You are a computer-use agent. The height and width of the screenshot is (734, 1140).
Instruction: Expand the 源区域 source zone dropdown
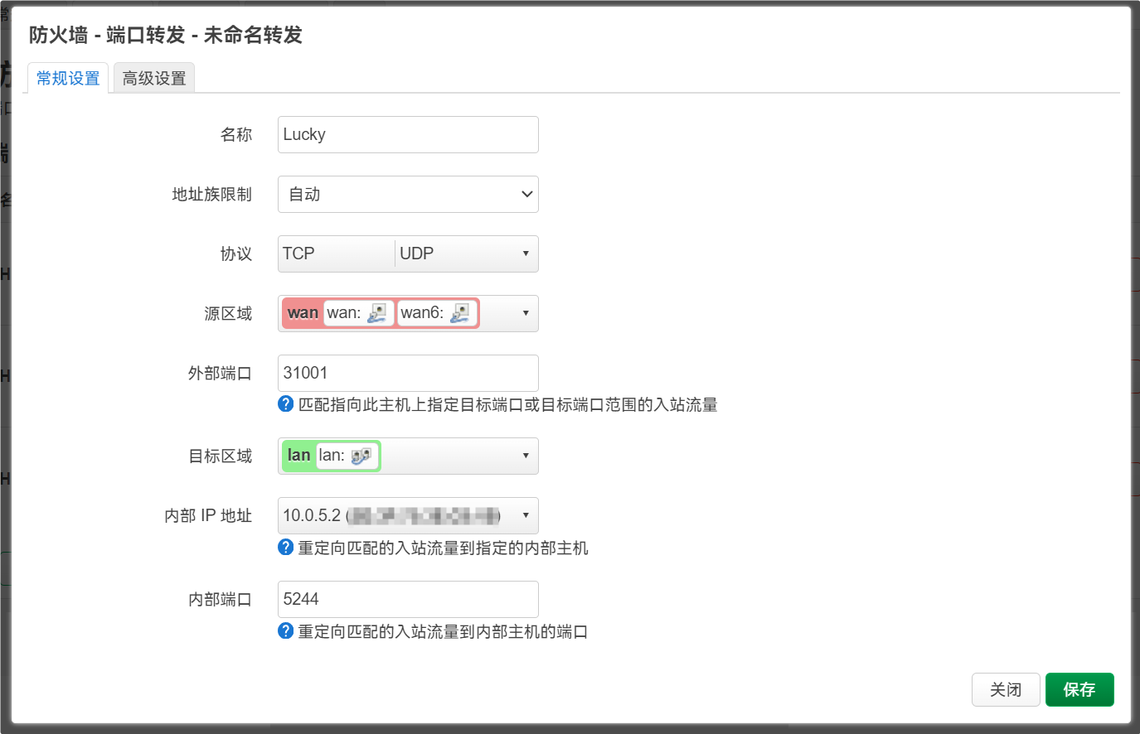526,313
